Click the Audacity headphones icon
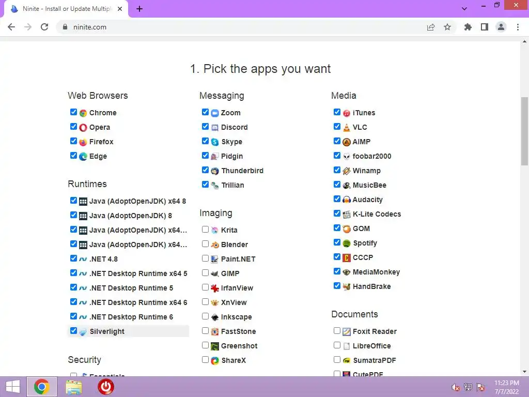 [x=347, y=200]
